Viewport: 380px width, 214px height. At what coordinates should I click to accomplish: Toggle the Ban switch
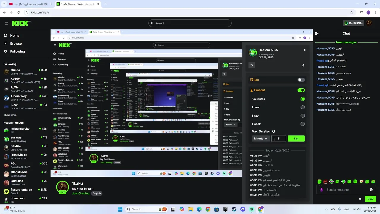pos(301,80)
